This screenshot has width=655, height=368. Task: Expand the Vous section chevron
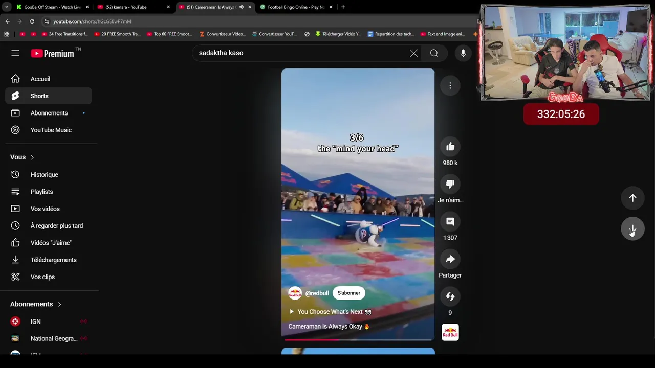pyautogui.click(x=32, y=157)
